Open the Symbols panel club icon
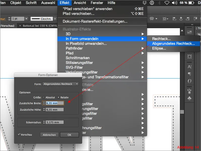 pos(189,98)
